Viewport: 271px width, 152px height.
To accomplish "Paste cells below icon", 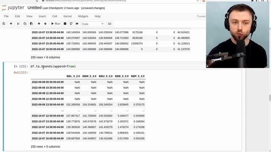I will 31,24.
